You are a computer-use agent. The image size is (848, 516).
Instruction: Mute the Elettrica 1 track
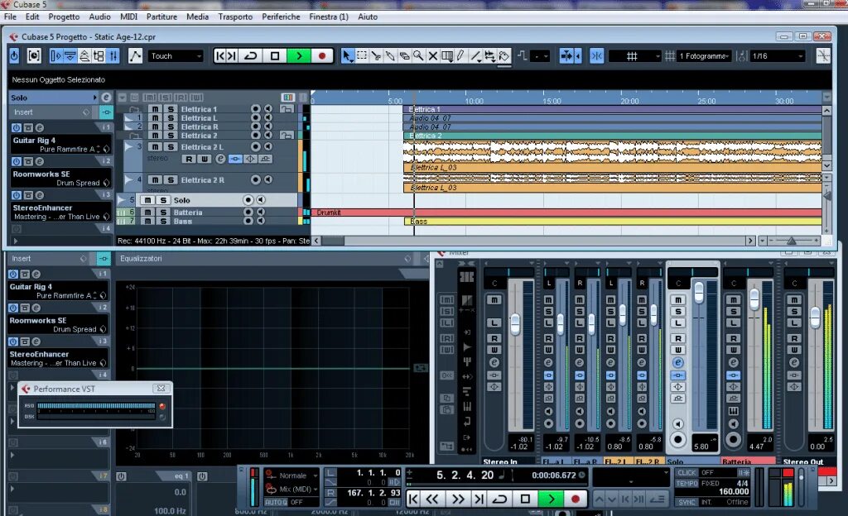[x=155, y=109]
